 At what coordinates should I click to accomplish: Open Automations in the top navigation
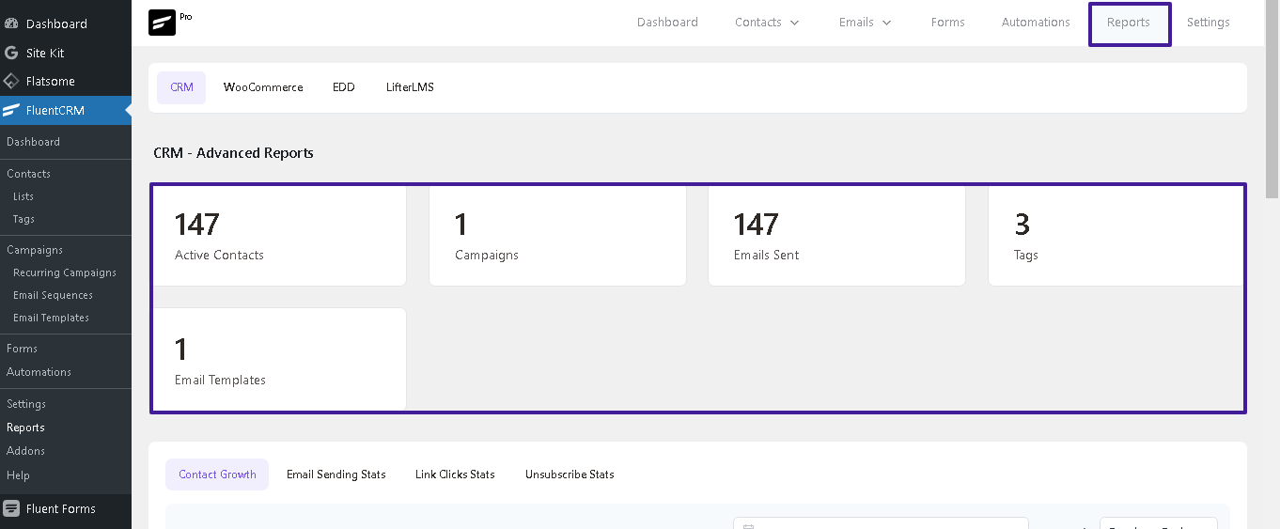tap(1036, 23)
